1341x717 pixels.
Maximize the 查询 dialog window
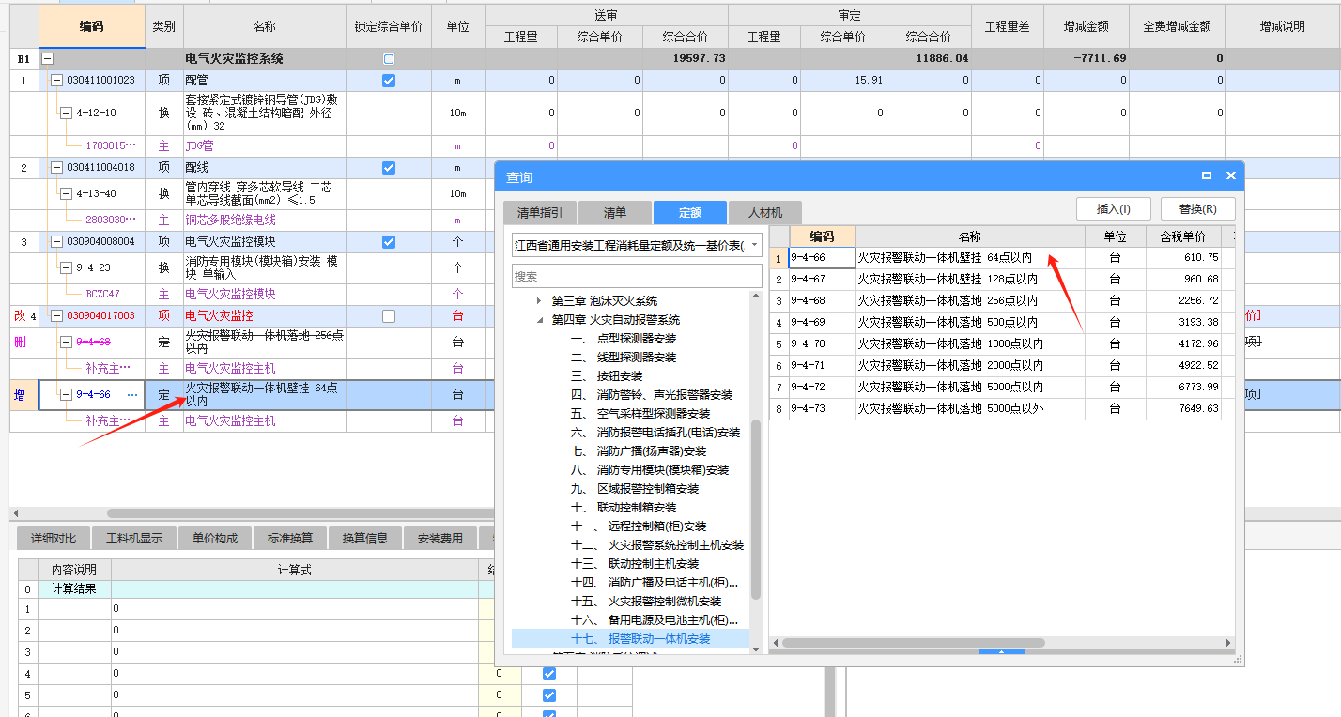coord(1207,175)
